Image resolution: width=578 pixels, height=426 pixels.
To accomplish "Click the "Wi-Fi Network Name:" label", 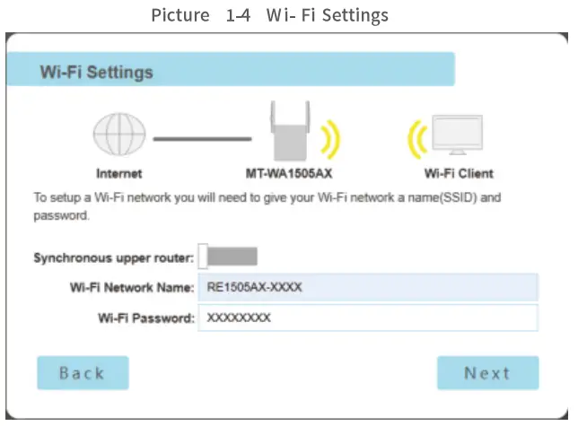I will [x=131, y=288].
